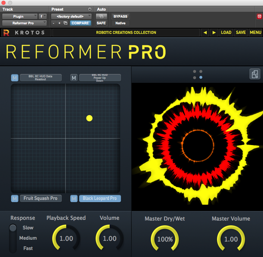Open the factory default preset dropdown
The width and height of the screenshot is (263, 257).
tap(71, 17)
